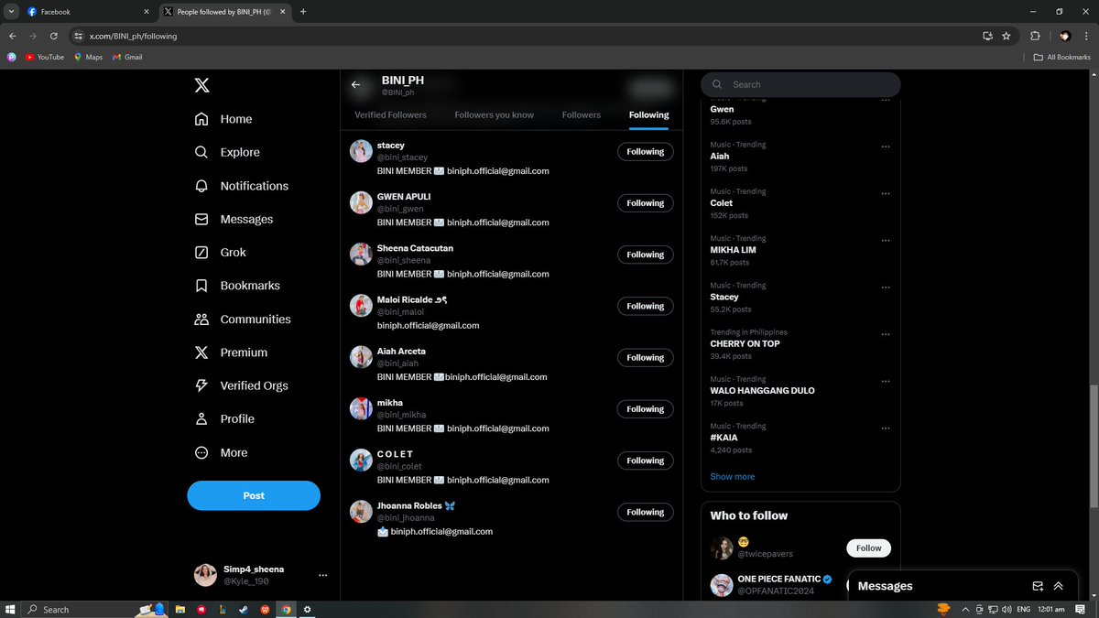View Notifications from the sidebar

tap(242, 186)
